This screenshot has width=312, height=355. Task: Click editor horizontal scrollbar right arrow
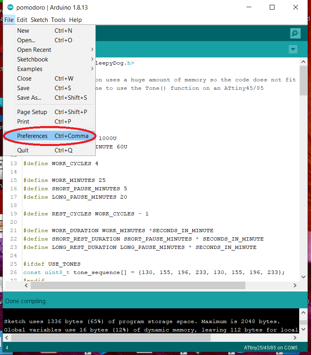tap(294, 285)
